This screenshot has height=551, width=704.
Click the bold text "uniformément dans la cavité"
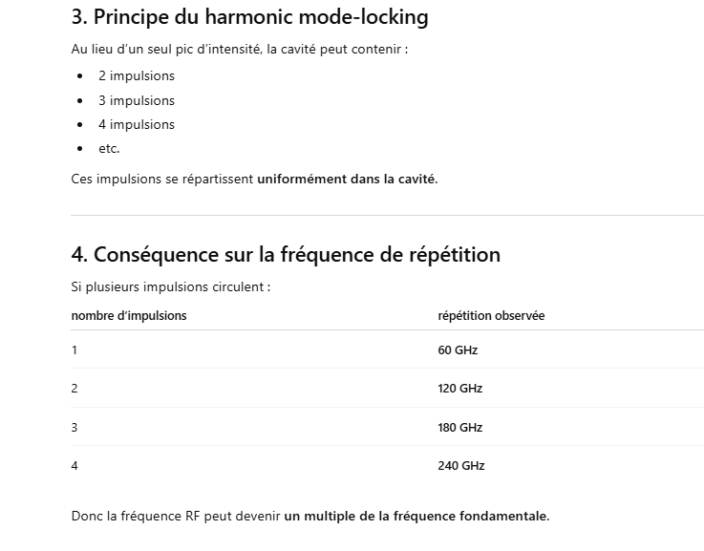point(347,179)
